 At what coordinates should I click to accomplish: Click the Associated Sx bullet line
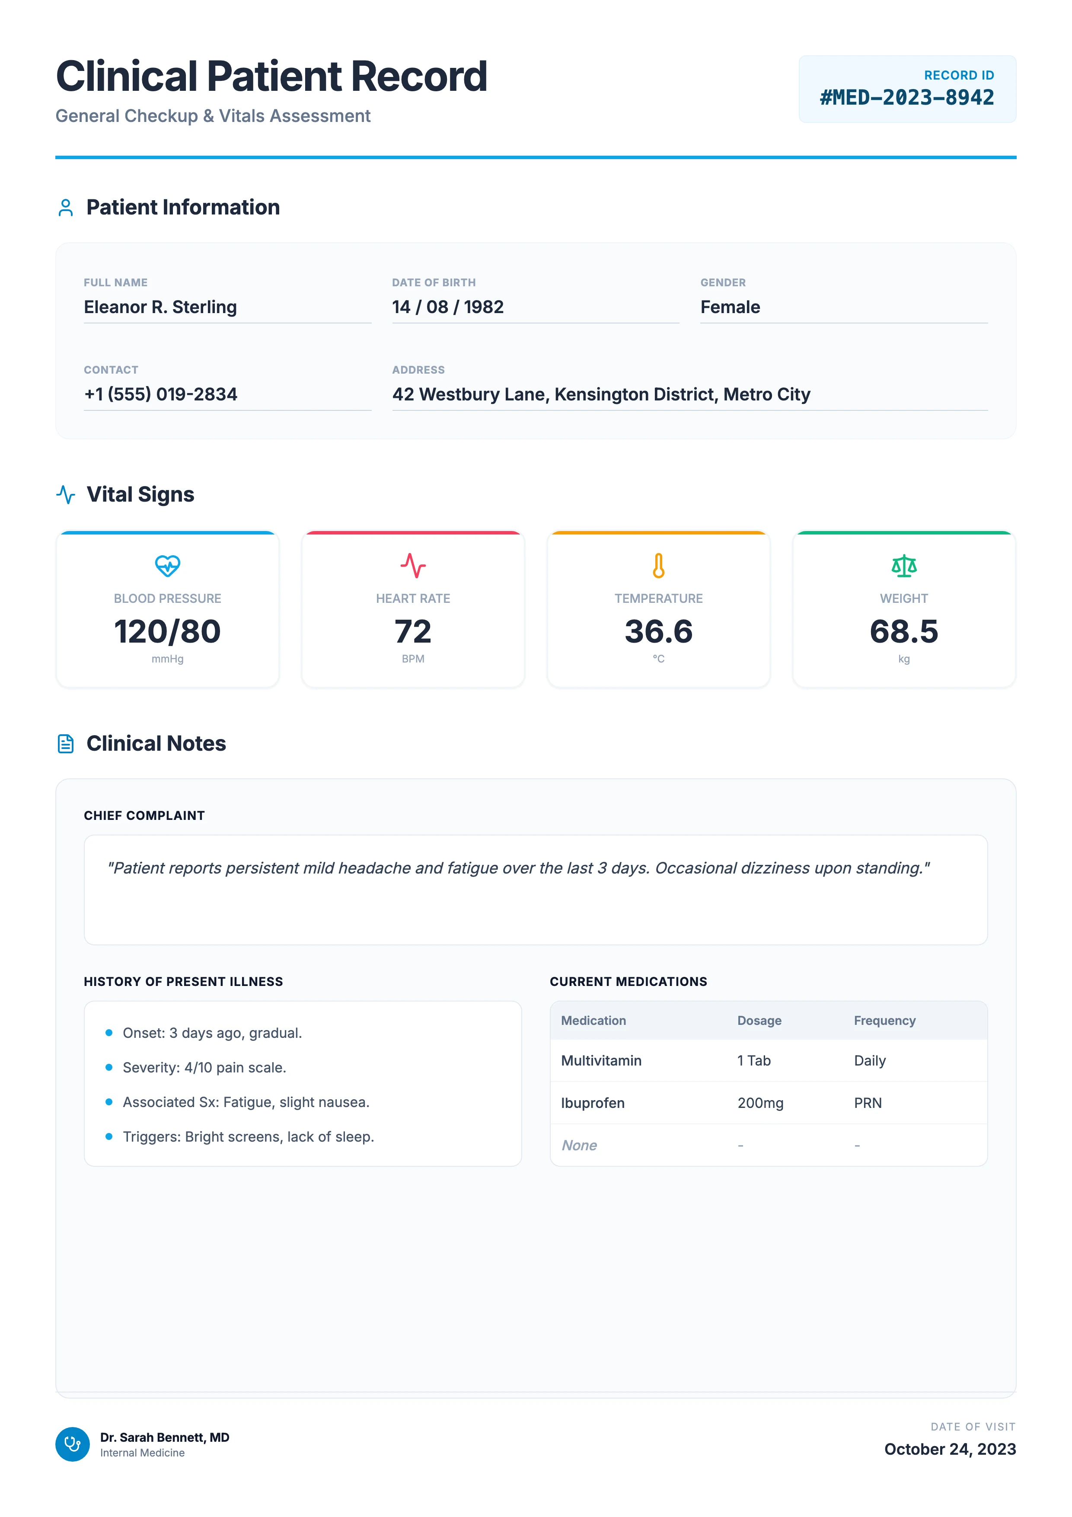click(246, 1102)
